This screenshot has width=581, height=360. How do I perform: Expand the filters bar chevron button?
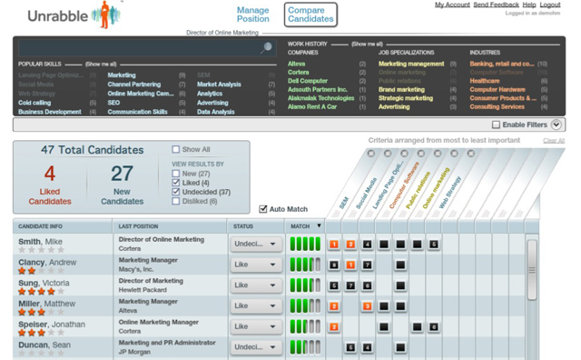pyautogui.click(x=556, y=125)
